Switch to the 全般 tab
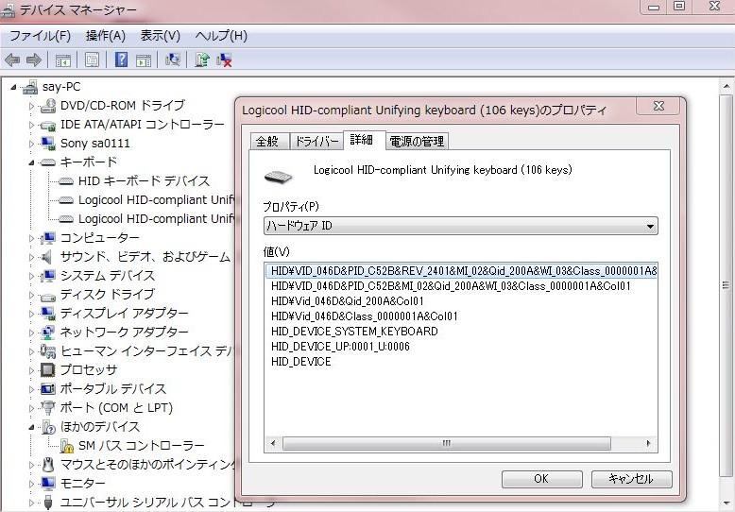 pyautogui.click(x=267, y=141)
